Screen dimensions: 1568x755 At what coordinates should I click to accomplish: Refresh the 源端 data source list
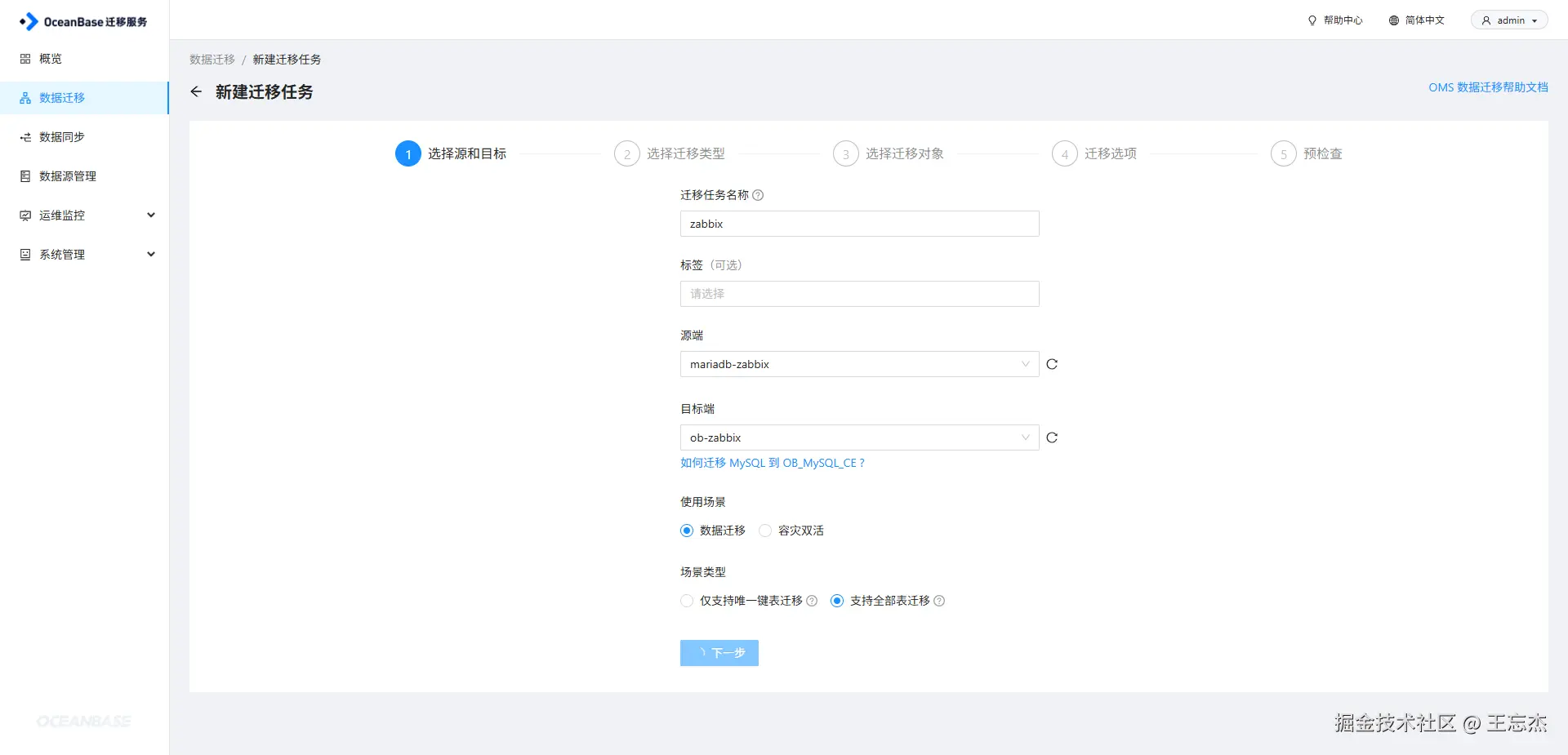coord(1052,364)
